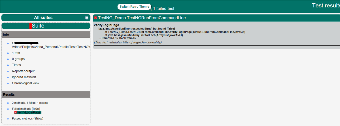Click the bullet icon beside Ignored methods
This screenshot has height=126, width=340.
[x=8, y=77]
